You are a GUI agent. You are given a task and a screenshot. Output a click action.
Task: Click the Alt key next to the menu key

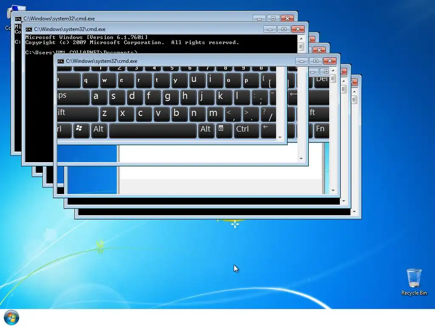206,131
